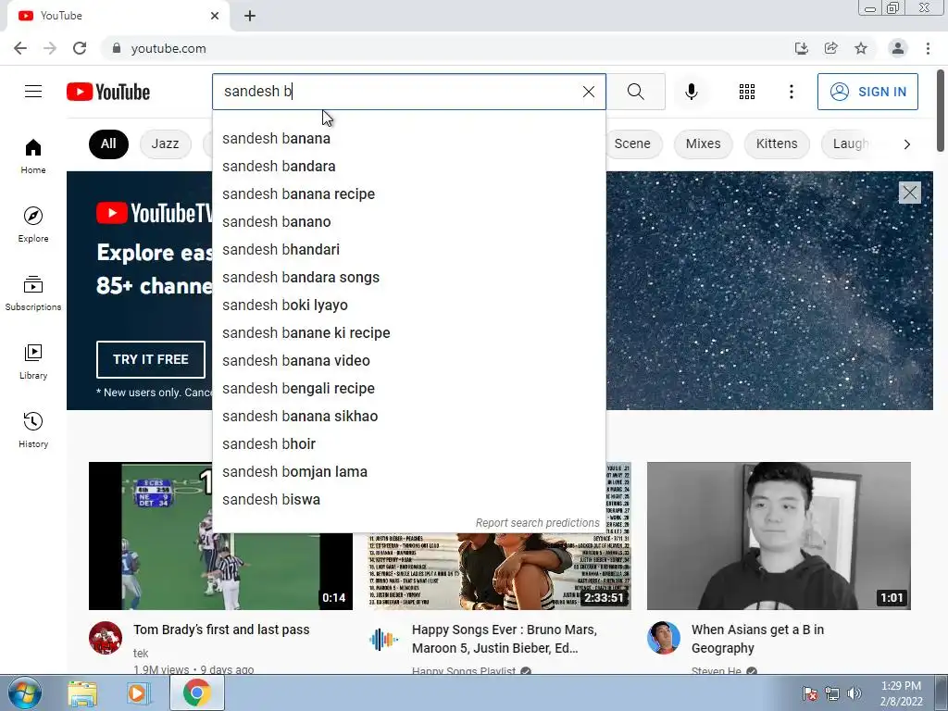Open the tek channel avatar

pos(106,638)
